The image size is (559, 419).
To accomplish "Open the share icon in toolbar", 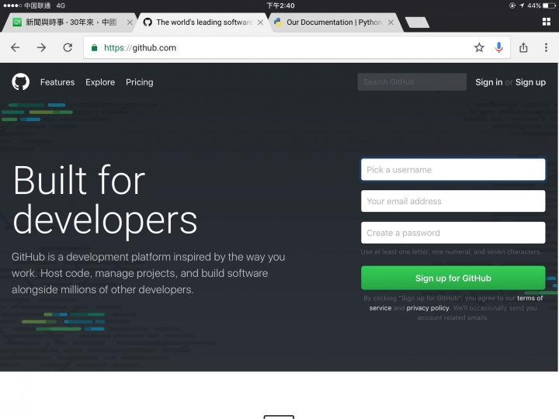I will 523,47.
